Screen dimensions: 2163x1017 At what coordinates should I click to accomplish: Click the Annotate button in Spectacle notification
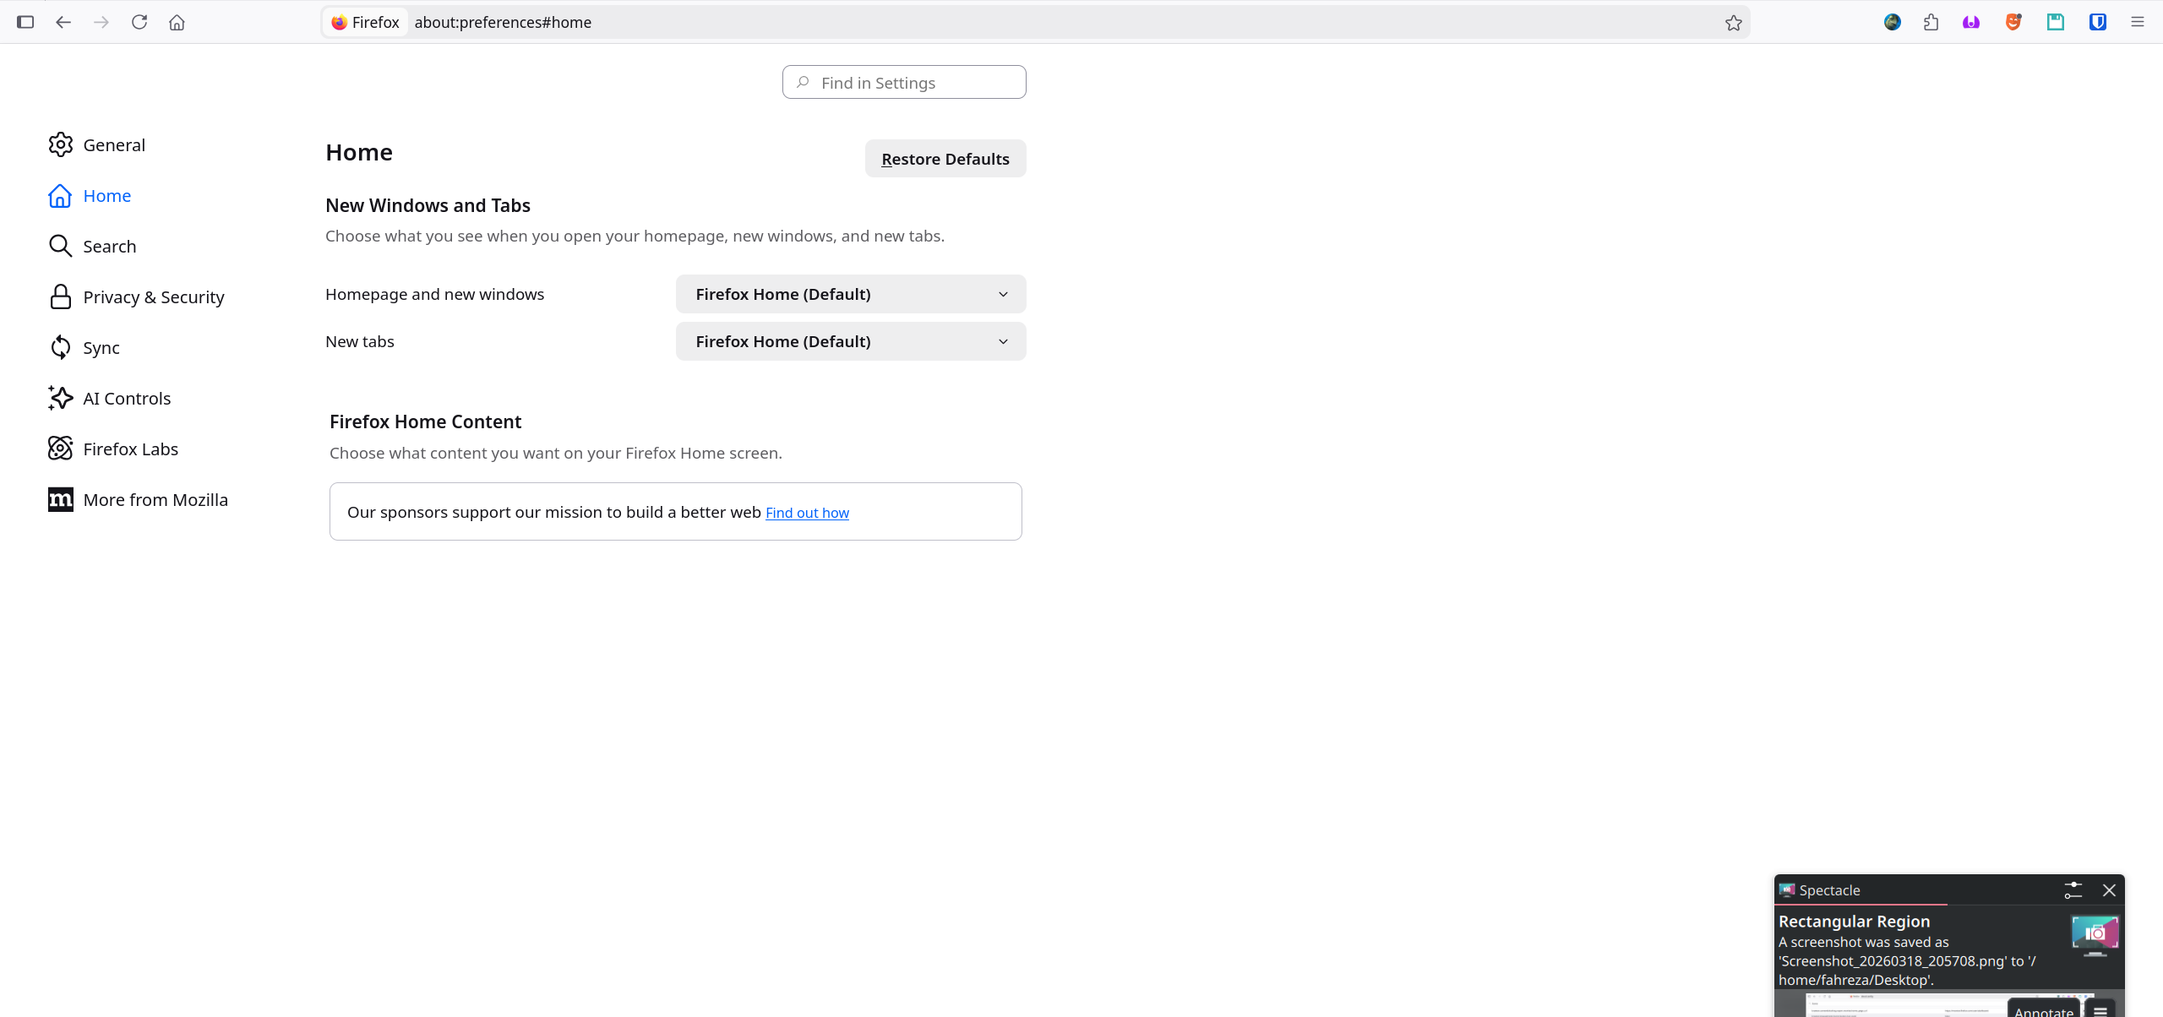(2043, 1010)
